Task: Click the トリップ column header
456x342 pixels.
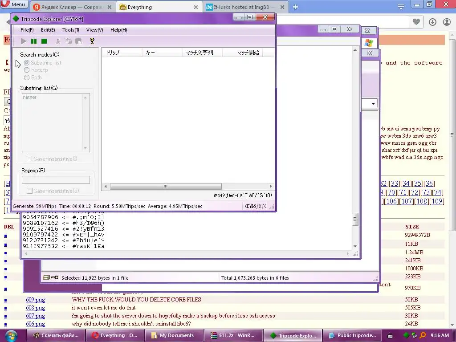Action: click(x=122, y=53)
